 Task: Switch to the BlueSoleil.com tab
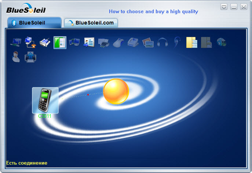pos(91,23)
